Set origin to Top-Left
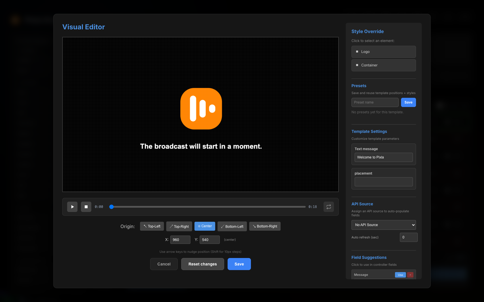 click(x=152, y=226)
